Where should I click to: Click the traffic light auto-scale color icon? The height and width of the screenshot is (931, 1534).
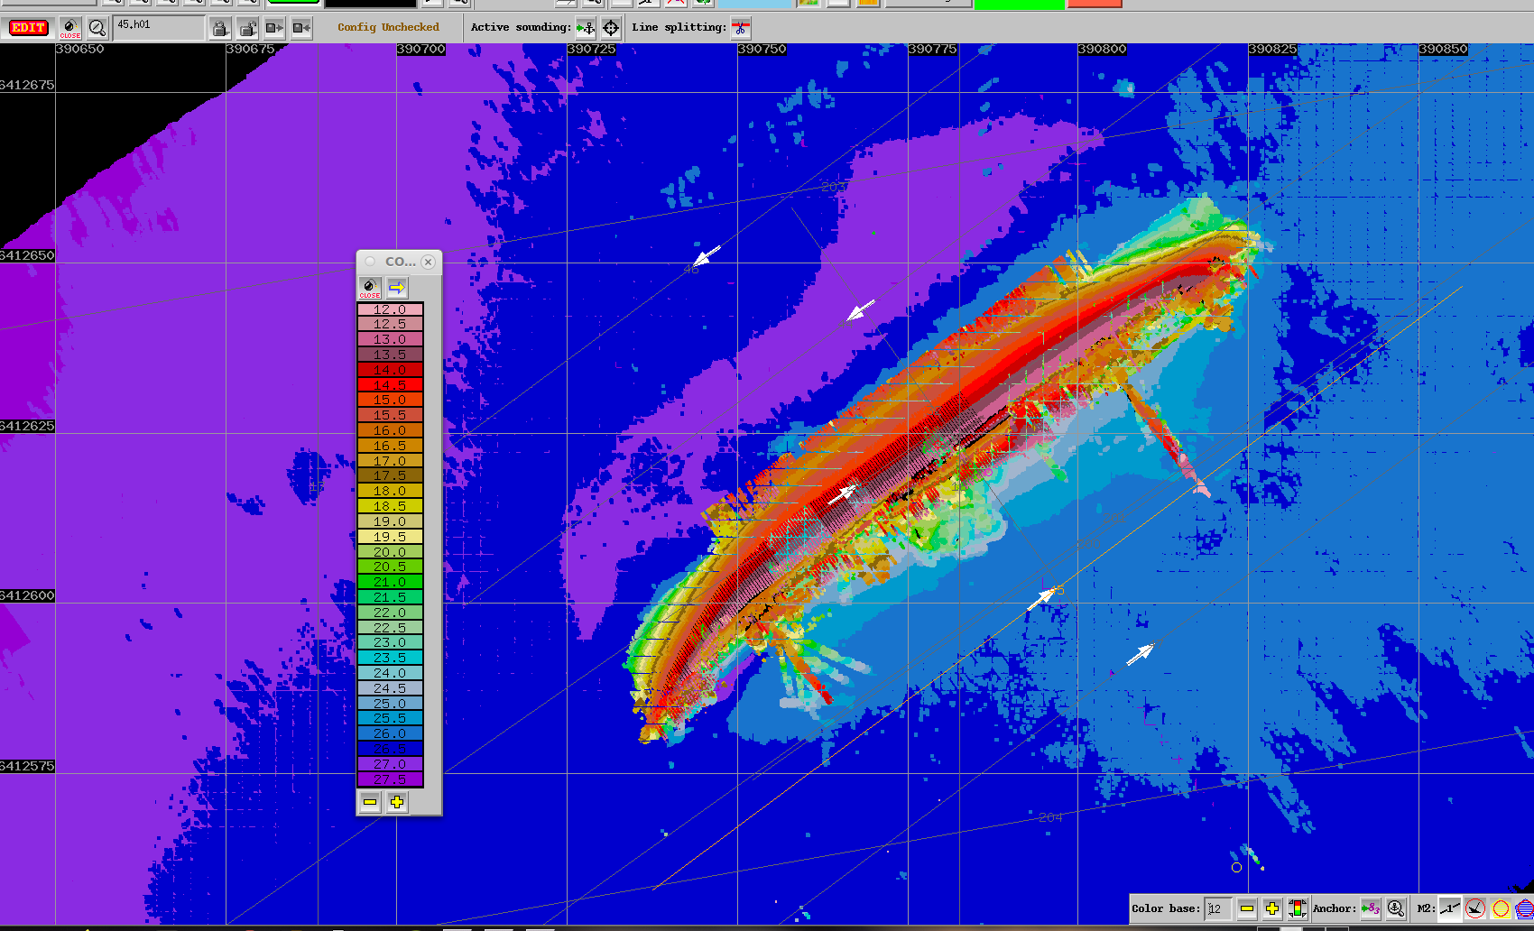tap(1298, 908)
